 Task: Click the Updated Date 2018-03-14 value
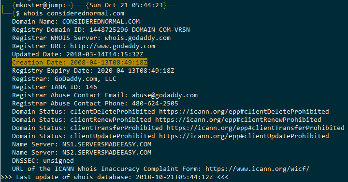point(105,54)
